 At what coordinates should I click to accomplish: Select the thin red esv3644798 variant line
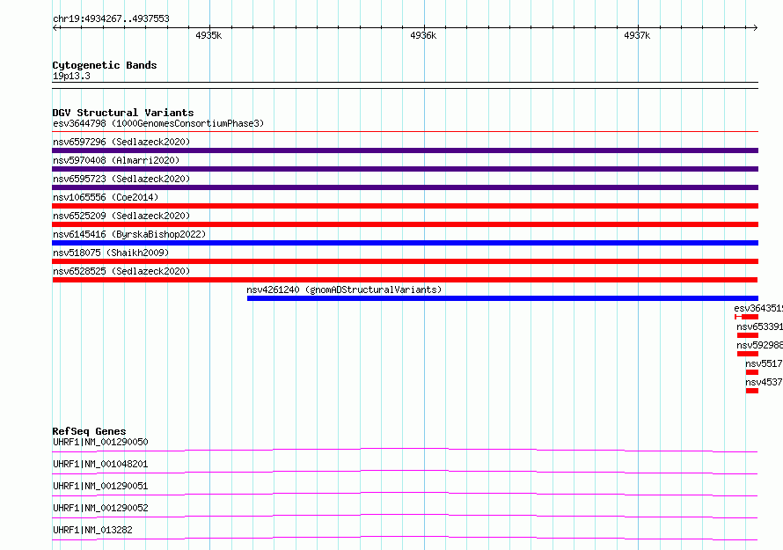click(x=405, y=132)
